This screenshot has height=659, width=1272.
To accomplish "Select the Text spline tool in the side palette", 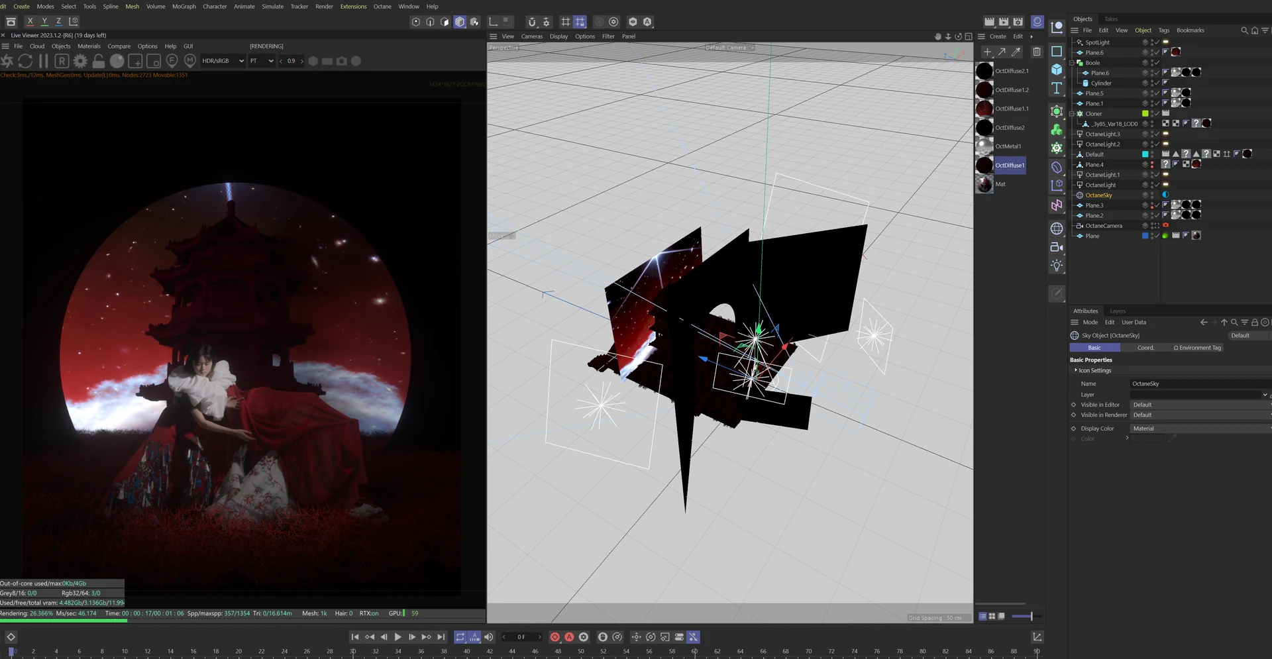I will click(1057, 88).
